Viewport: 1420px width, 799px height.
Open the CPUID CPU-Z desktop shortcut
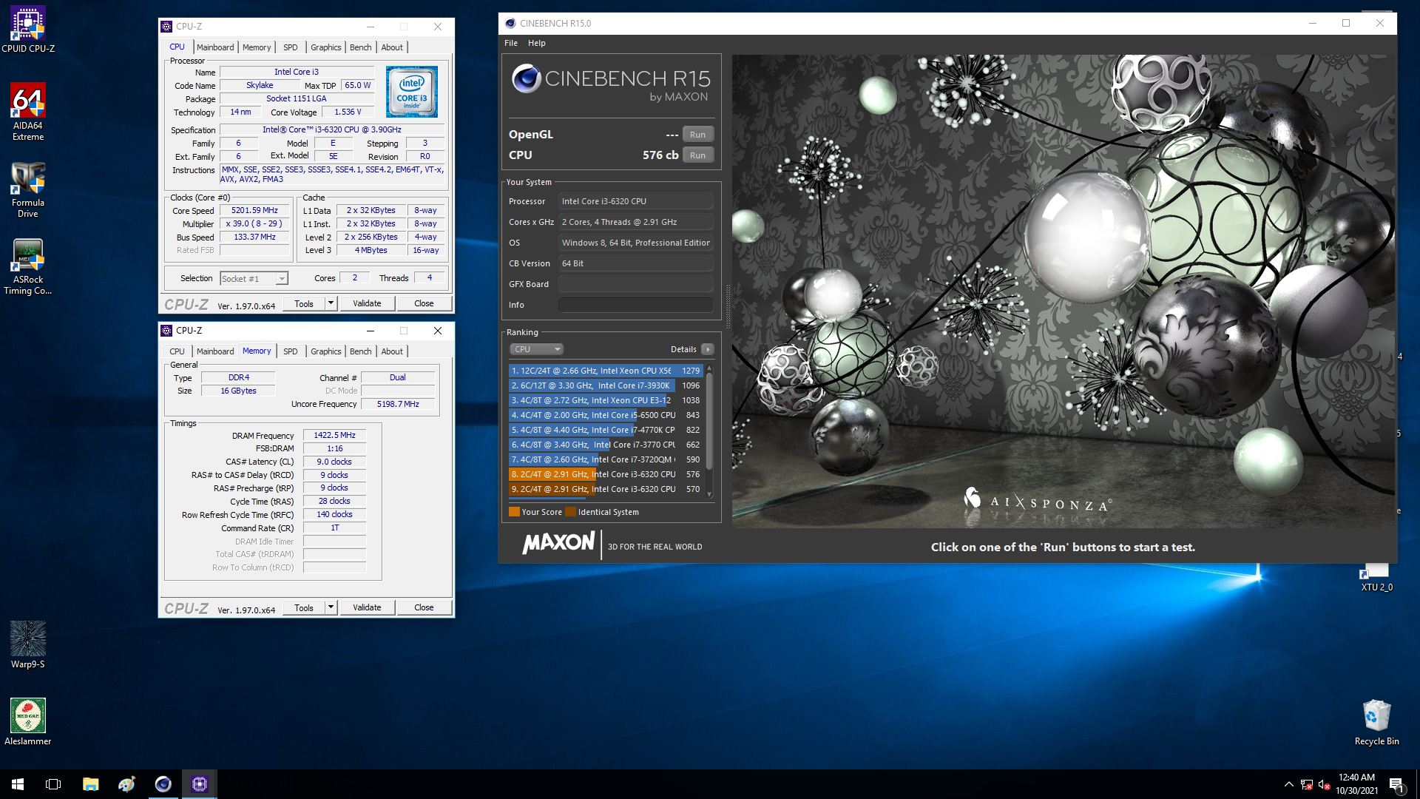tap(28, 30)
